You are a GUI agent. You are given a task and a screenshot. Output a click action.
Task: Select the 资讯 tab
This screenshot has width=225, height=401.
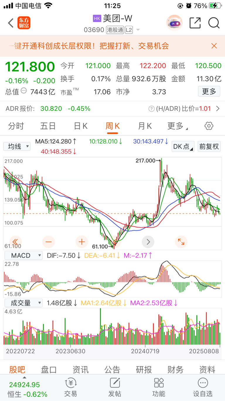pos(81,369)
